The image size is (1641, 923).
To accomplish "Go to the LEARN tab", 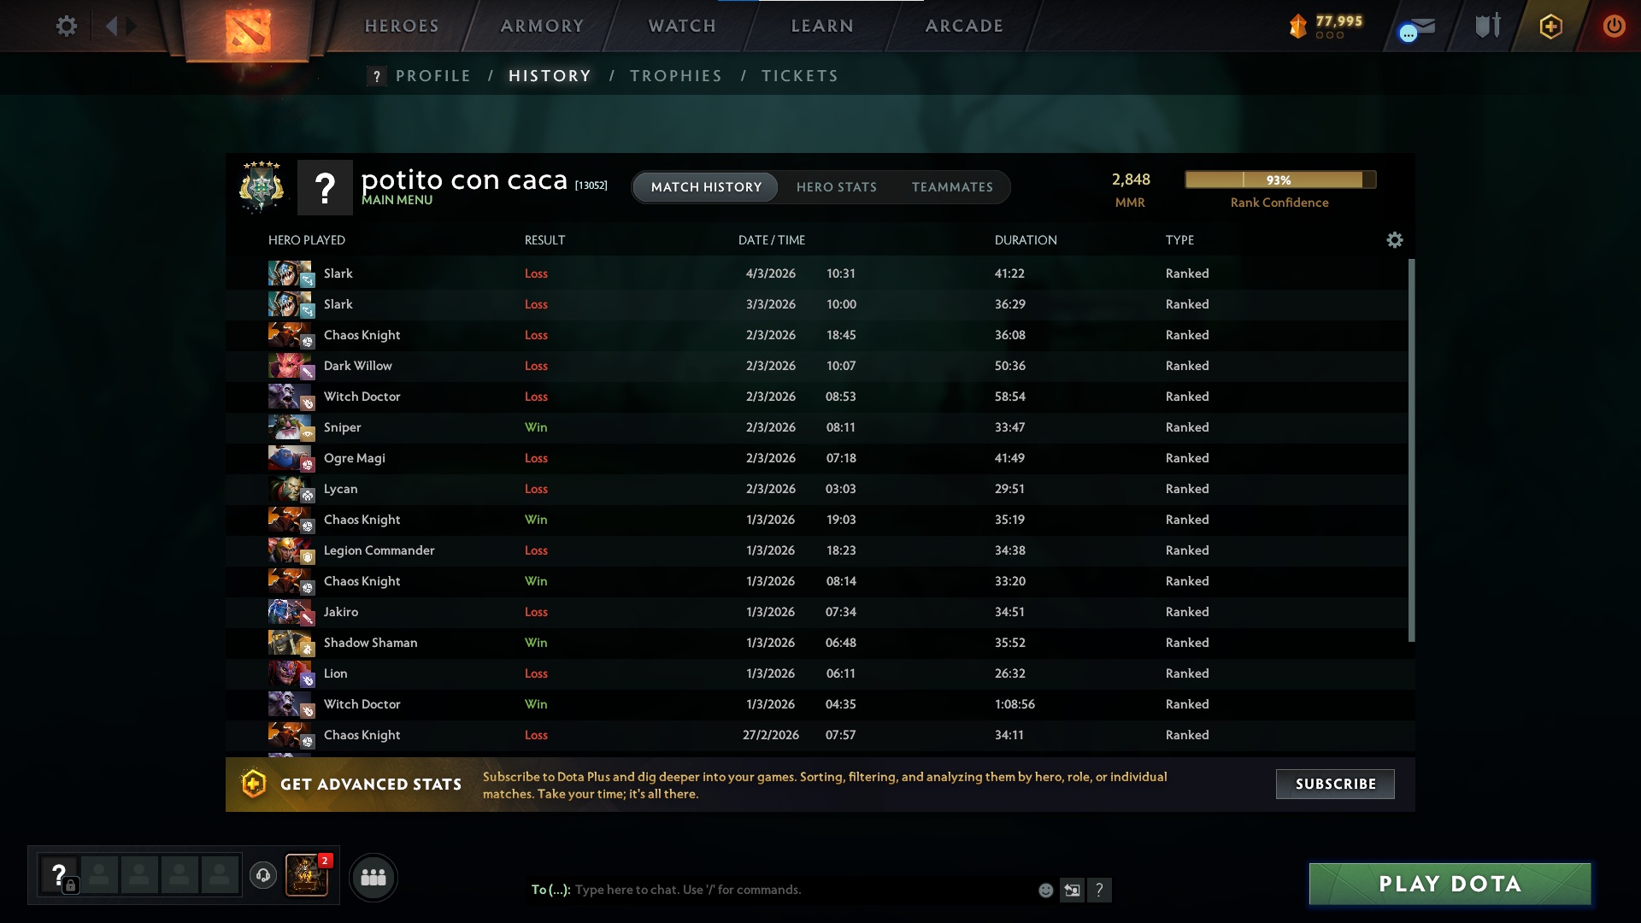I will tap(822, 26).
